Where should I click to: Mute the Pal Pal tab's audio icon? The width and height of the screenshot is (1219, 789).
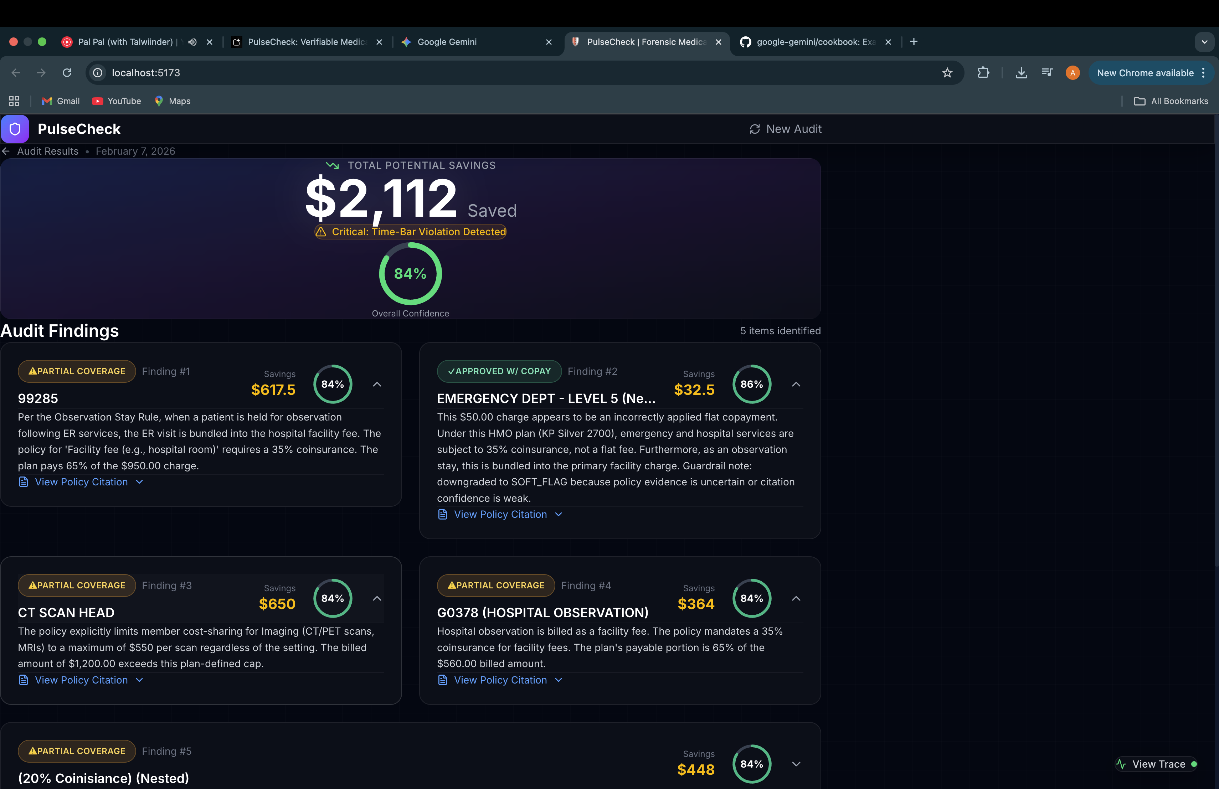[192, 42]
